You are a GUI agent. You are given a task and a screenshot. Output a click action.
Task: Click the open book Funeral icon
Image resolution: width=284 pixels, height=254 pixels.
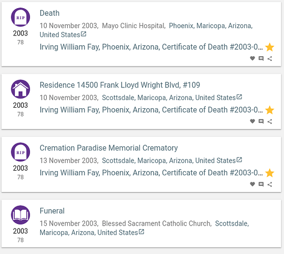[x=20, y=215]
